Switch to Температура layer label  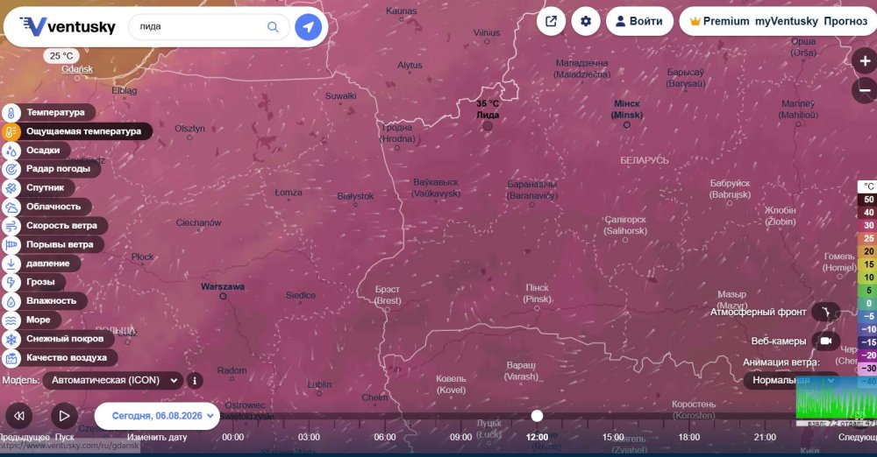tap(55, 112)
